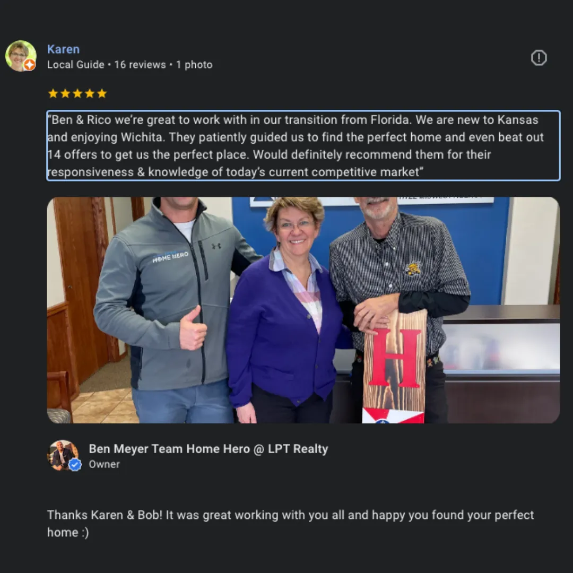Click the red H wooden sign in photo

pyautogui.click(x=394, y=367)
